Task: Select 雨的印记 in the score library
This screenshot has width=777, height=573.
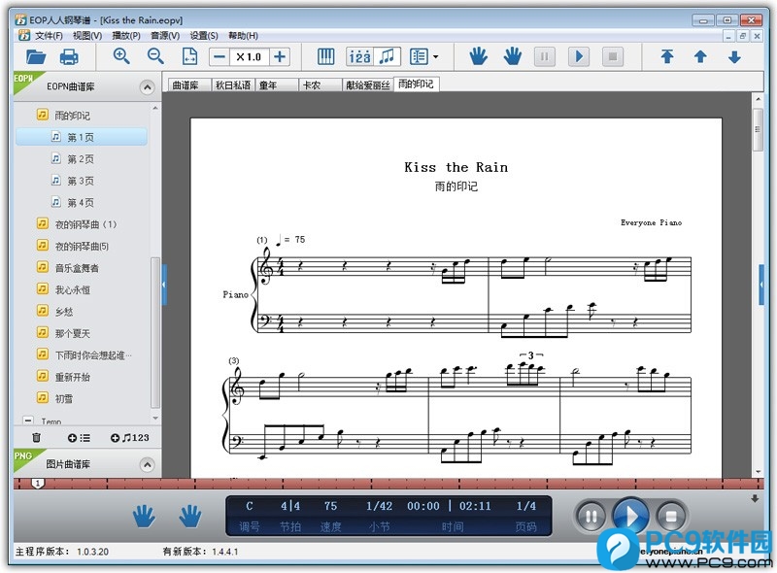Action: click(72, 116)
